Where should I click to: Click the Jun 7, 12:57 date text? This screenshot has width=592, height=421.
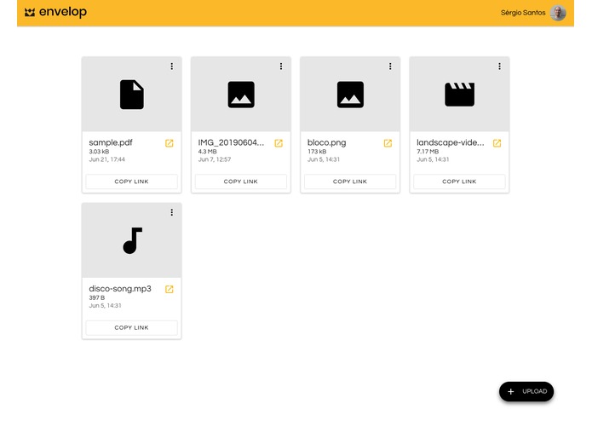click(x=215, y=159)
